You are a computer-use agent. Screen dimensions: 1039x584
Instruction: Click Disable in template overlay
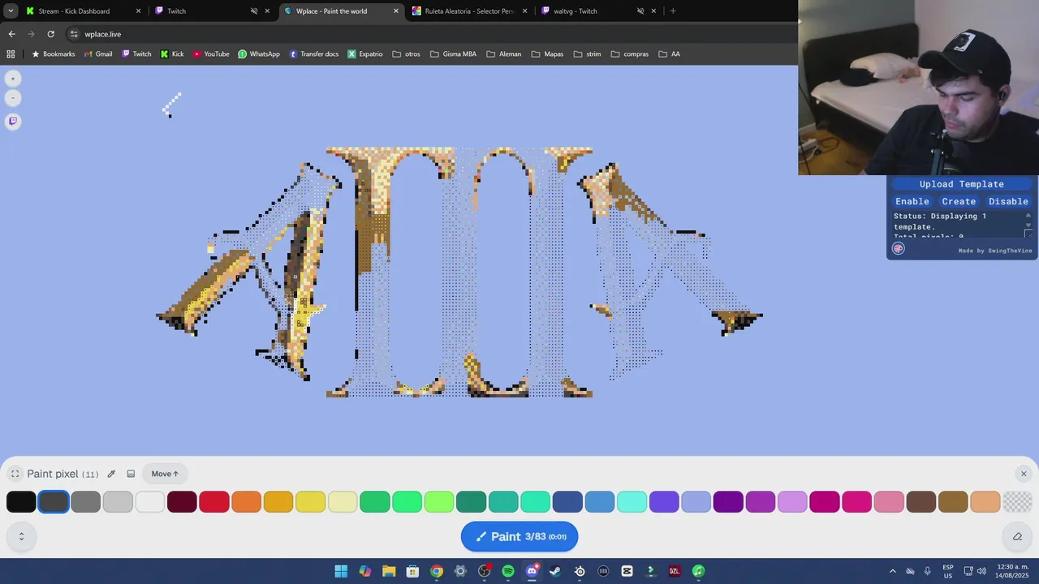coord(1008,201)
